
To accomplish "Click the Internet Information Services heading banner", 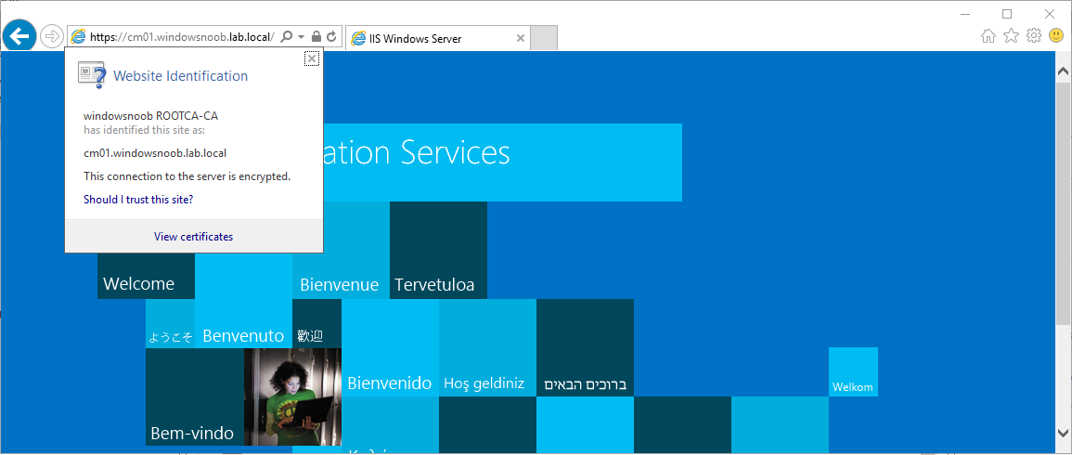I will (x=502, y=162).
